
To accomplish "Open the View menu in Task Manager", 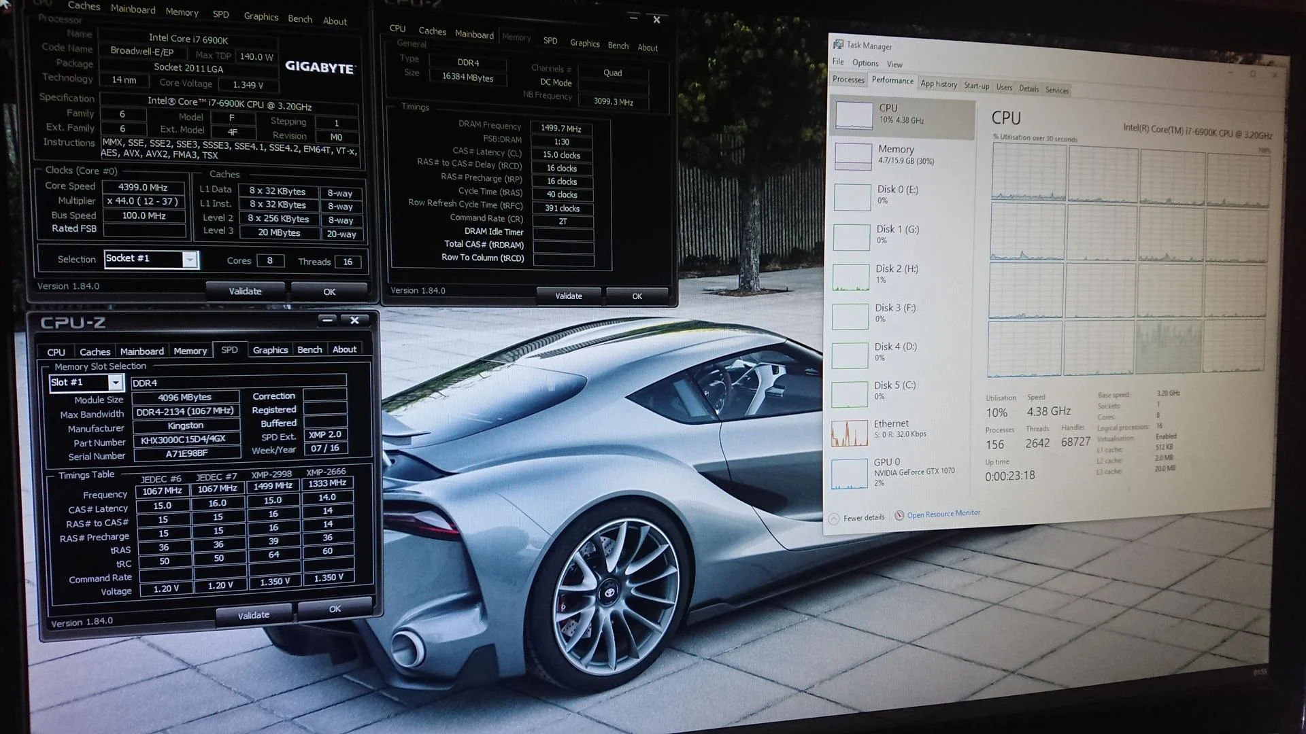I will tap(894, 65).
